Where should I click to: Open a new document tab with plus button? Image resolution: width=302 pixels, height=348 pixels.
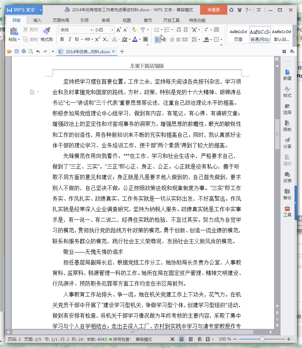pos(122,52)
